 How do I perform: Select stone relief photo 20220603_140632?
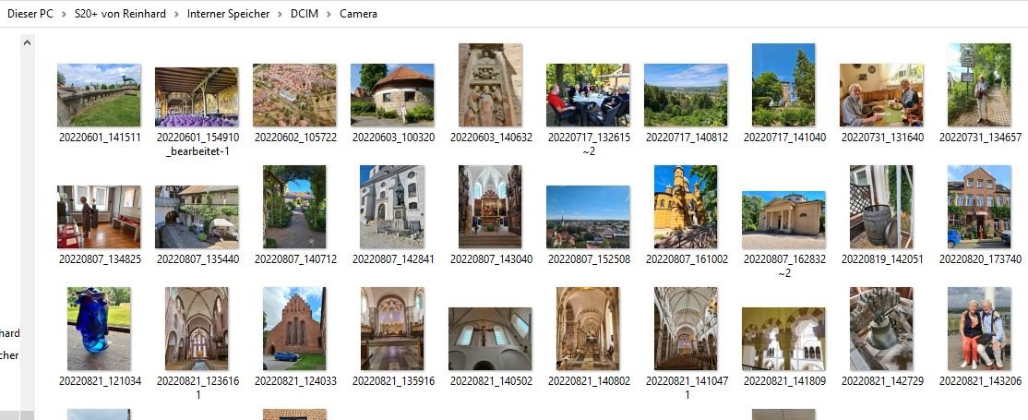pos(490,85)
